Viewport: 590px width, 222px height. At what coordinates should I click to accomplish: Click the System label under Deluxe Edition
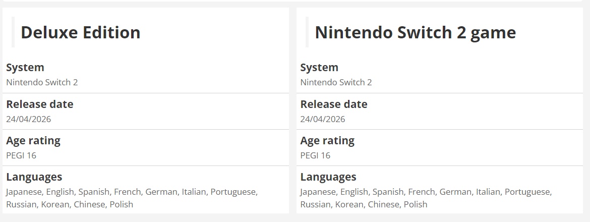click(x=25, y=68)
